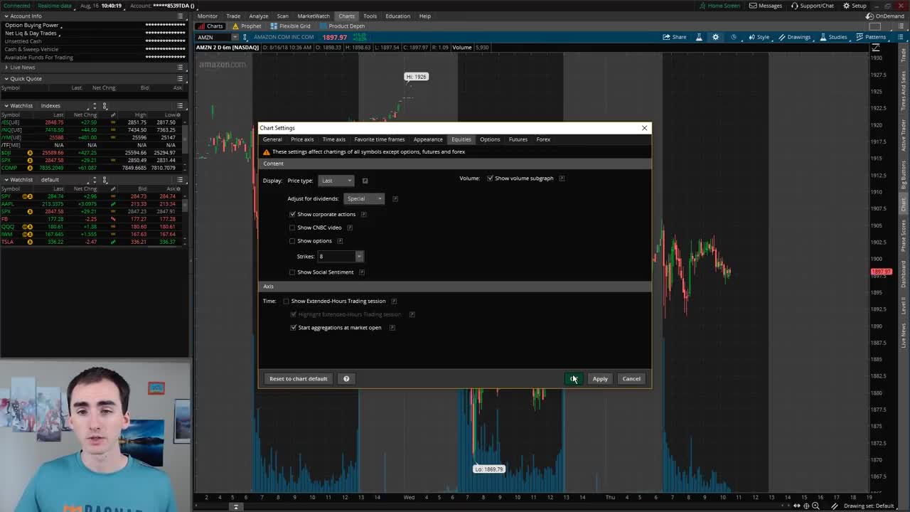The width and height of the screenshot is (910, 512).
Task: Open chart settings gear in chart toolbar
Action: pos(716,37)
